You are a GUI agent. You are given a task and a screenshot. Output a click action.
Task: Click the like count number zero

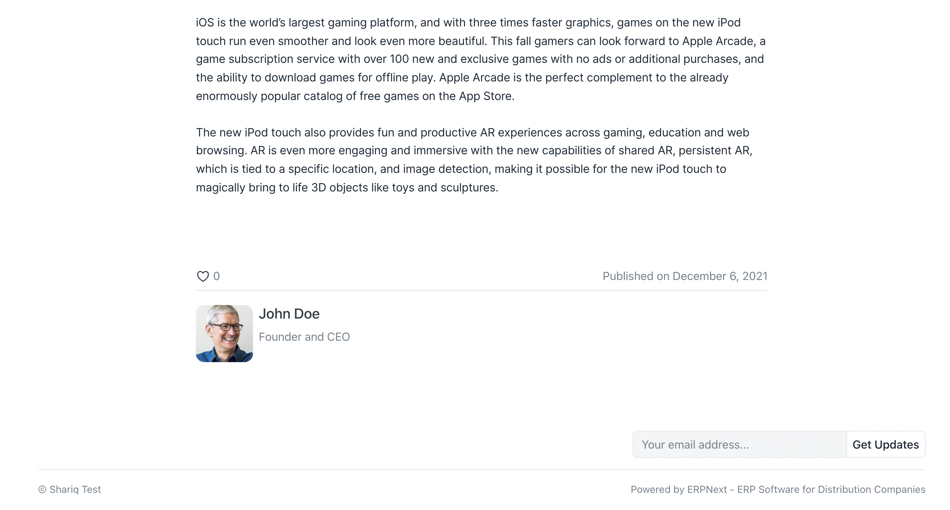(x=217, y=276)
